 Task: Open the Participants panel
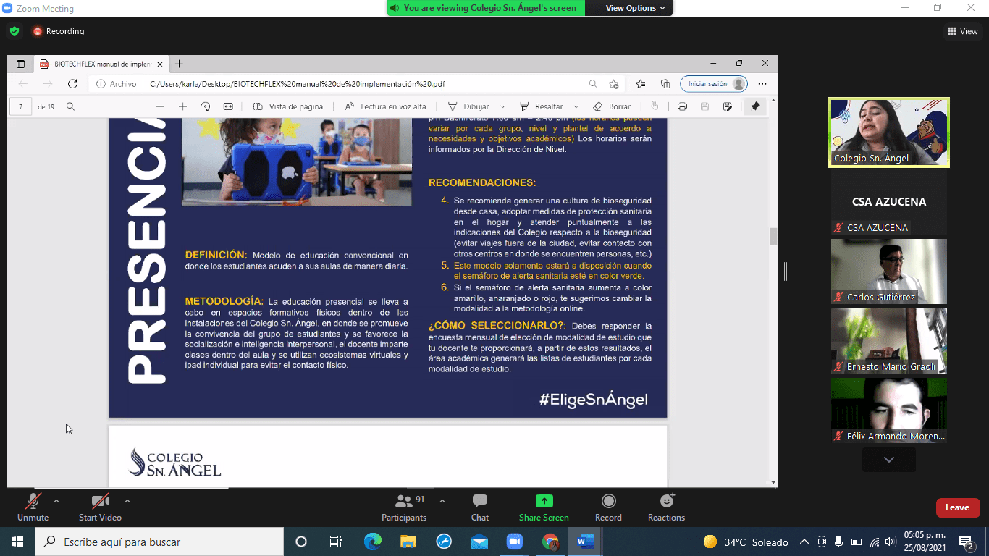click(404, 507)
